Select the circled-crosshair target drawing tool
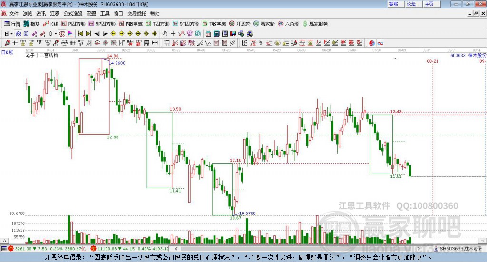Screen dimensions: 487x262 97,43
